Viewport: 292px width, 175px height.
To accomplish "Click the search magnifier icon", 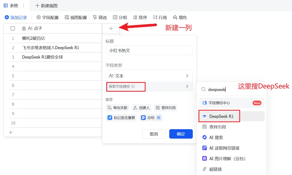I will (x=203, y=89).
